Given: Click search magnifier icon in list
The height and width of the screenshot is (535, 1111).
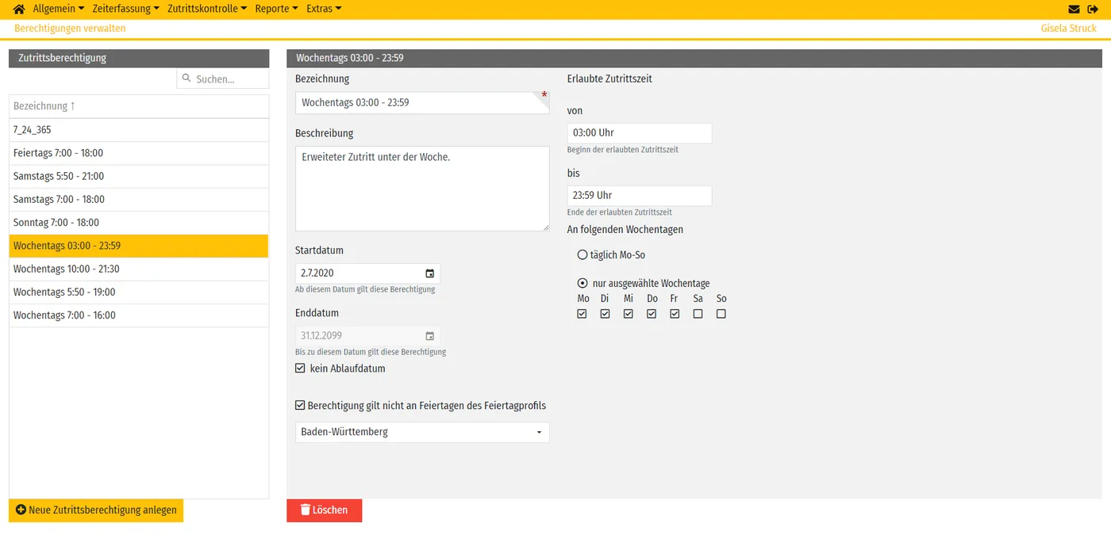Looking at the screenshot, I should pos(186,78).
